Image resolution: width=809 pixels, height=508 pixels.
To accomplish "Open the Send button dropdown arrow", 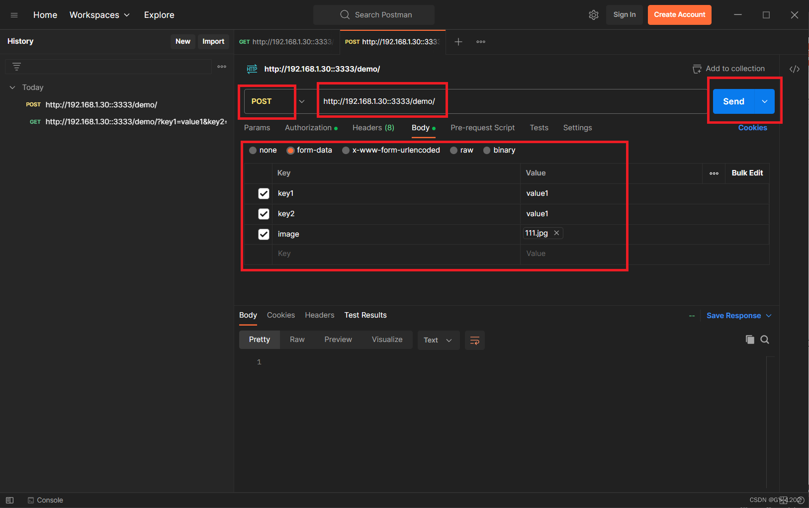I will coord(765,101).
